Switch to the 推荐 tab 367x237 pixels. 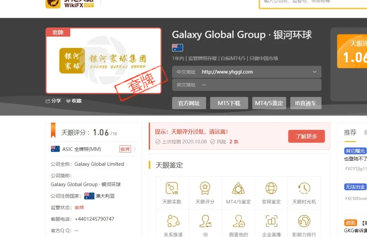point(350,133)
